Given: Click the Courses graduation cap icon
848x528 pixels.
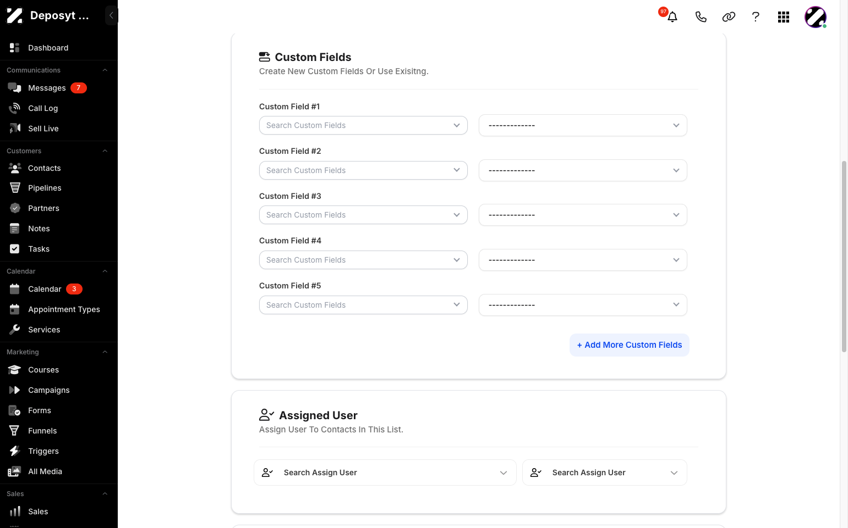Looking at the screenshot, I should [x=15, y=370].
